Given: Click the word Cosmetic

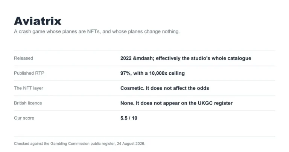Looking at the screenshot, I should coord(132,88).
